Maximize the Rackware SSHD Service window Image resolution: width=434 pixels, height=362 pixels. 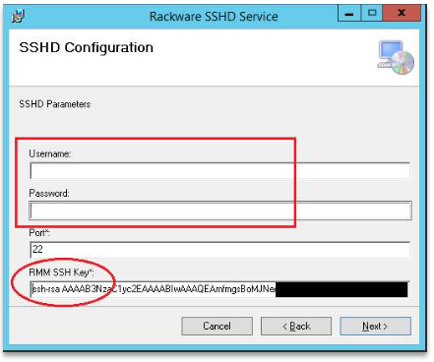tap(372, 13)
